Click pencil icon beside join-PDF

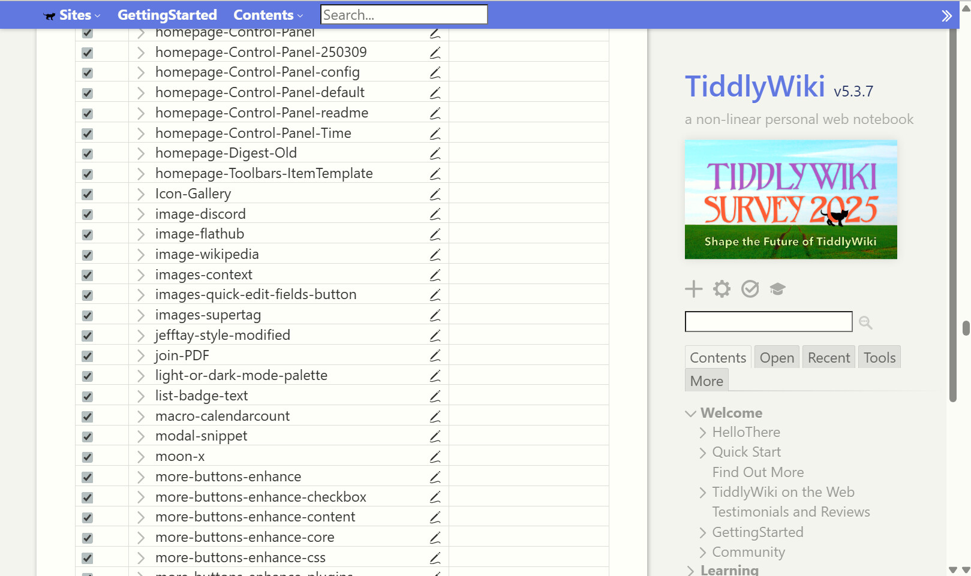click(x=435, y=356)
